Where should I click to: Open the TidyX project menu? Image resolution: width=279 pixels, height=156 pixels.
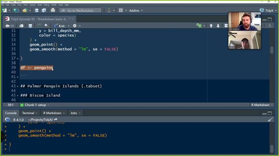click(269, 10)
